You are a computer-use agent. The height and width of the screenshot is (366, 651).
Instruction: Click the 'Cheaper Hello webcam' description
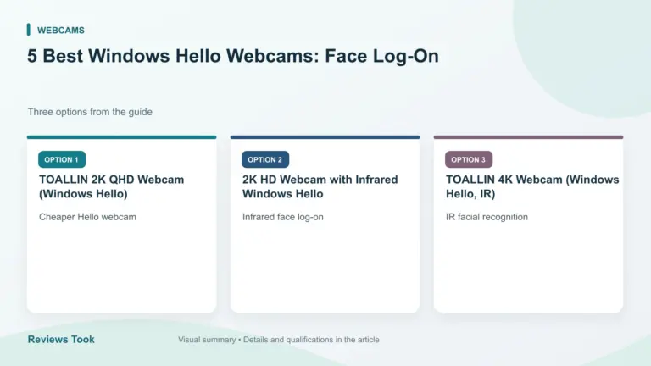pos(87,217)
